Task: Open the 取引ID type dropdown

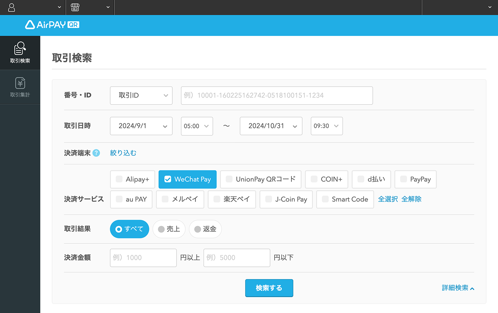Action: point(141,95)
